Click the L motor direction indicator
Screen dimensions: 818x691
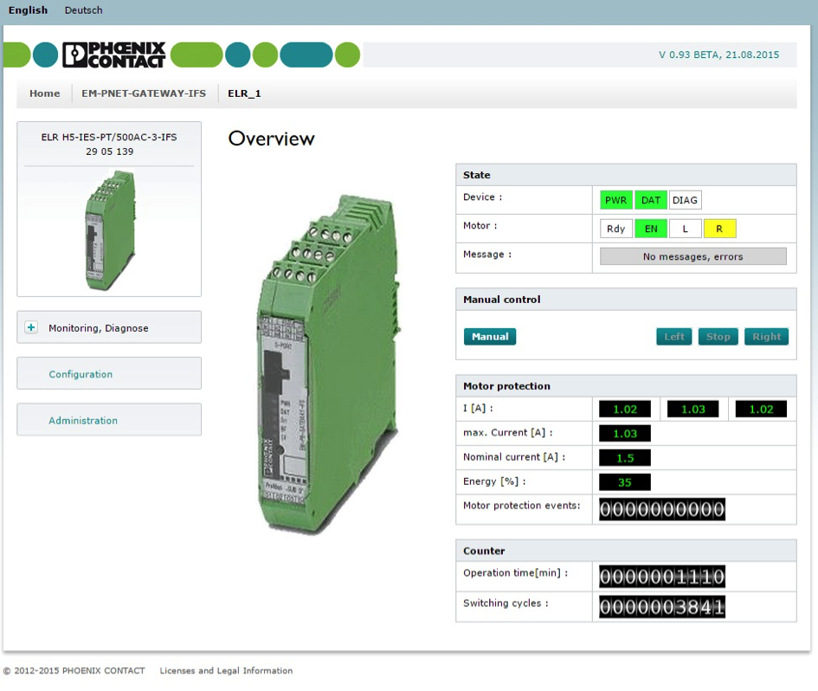pyautogui.click(x=685, y=229)
